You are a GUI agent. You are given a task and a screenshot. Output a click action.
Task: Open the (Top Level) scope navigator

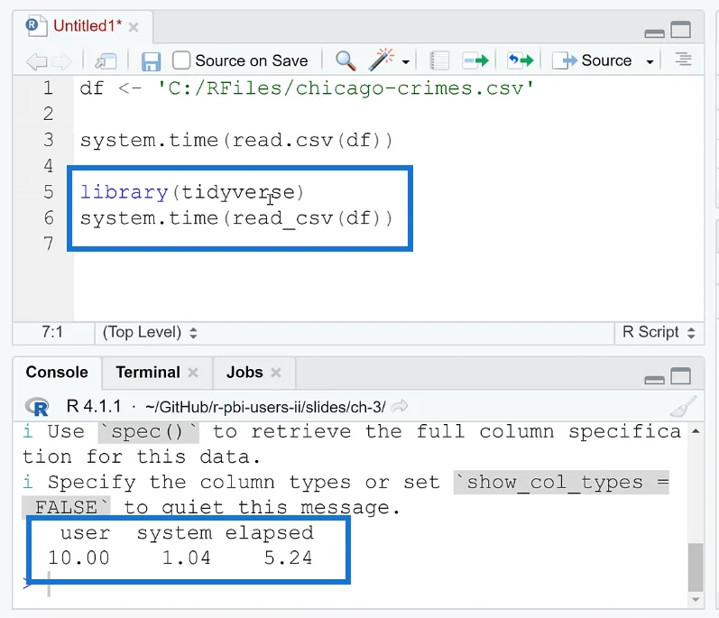(150, 332)
